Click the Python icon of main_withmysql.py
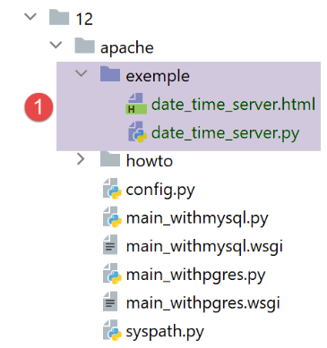The width and height of the screenshot is (327, 348). pos(112,216)
